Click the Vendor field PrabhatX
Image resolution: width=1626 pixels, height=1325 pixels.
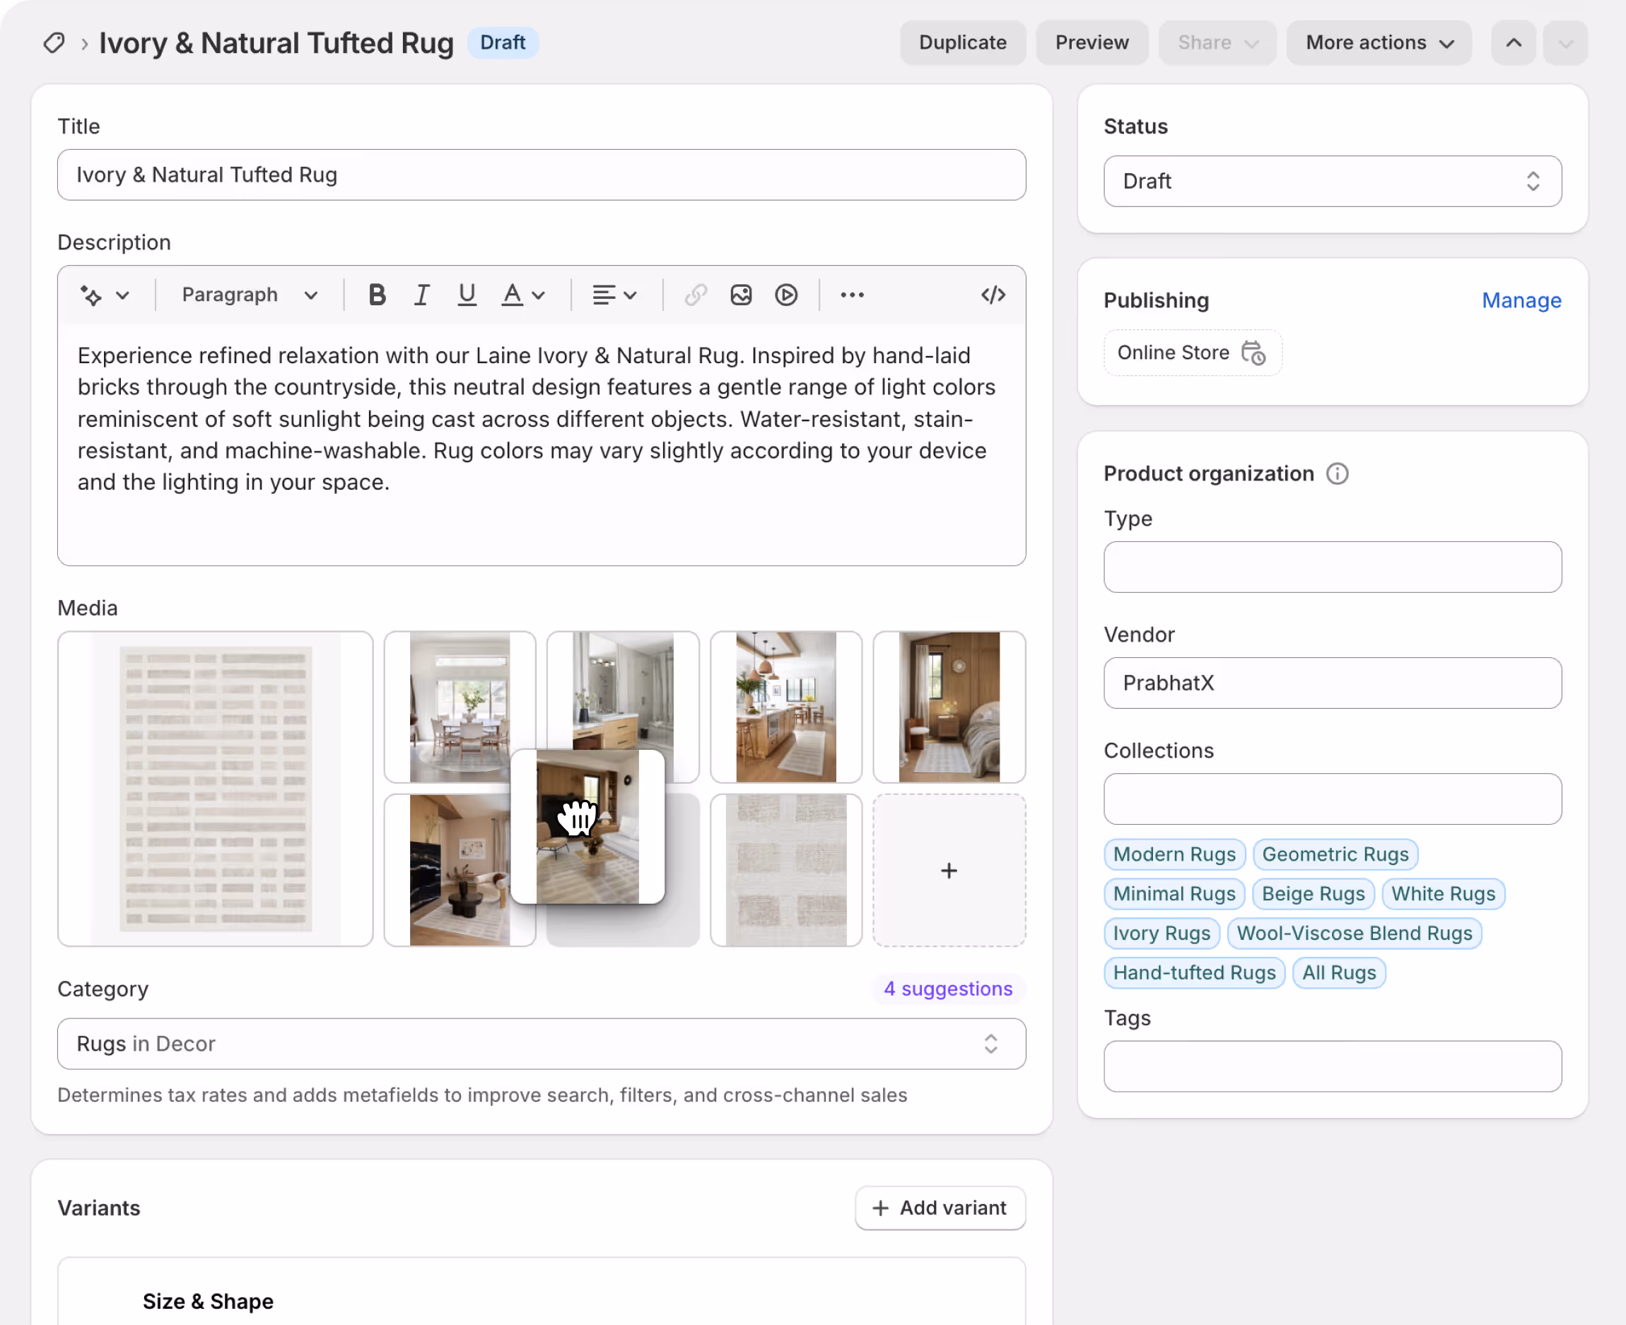pyautogui.click(x=1333, y=683)
